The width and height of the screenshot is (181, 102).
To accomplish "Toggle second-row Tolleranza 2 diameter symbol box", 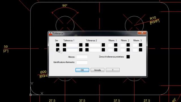I will click(x=87, y=50).
